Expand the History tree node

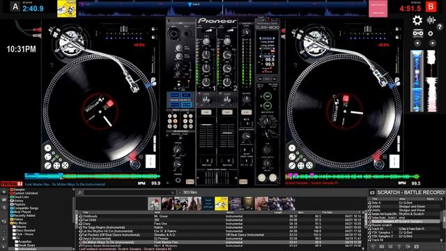tap(9, 201)
